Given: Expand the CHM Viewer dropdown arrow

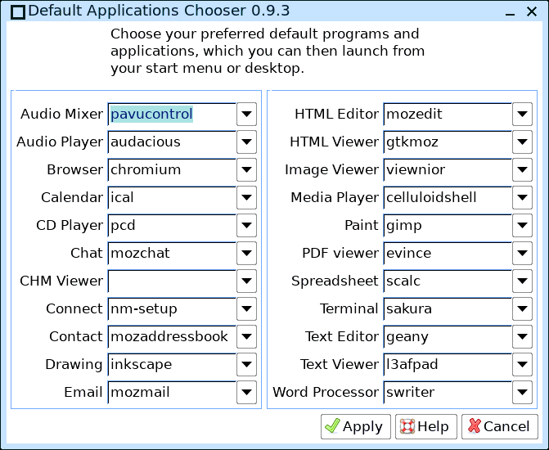Looking at the screenshot, I should 246,281.
